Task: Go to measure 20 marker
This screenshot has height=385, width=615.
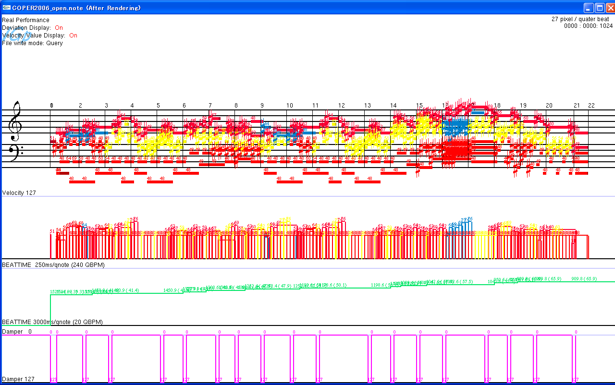Action: (549, 106)
